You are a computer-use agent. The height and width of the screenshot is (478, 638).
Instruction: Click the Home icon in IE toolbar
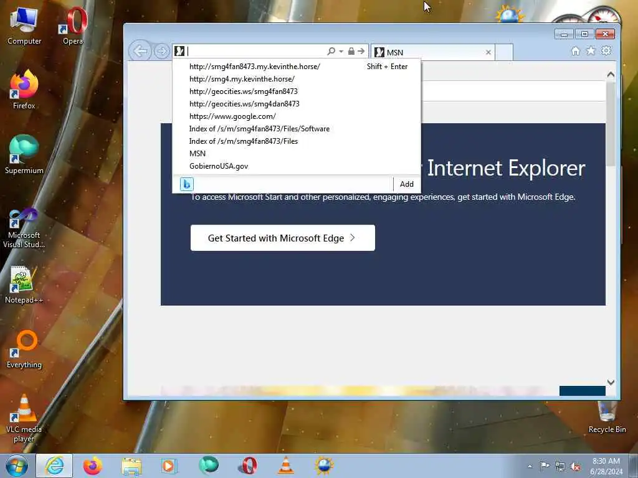pos(575,51)
